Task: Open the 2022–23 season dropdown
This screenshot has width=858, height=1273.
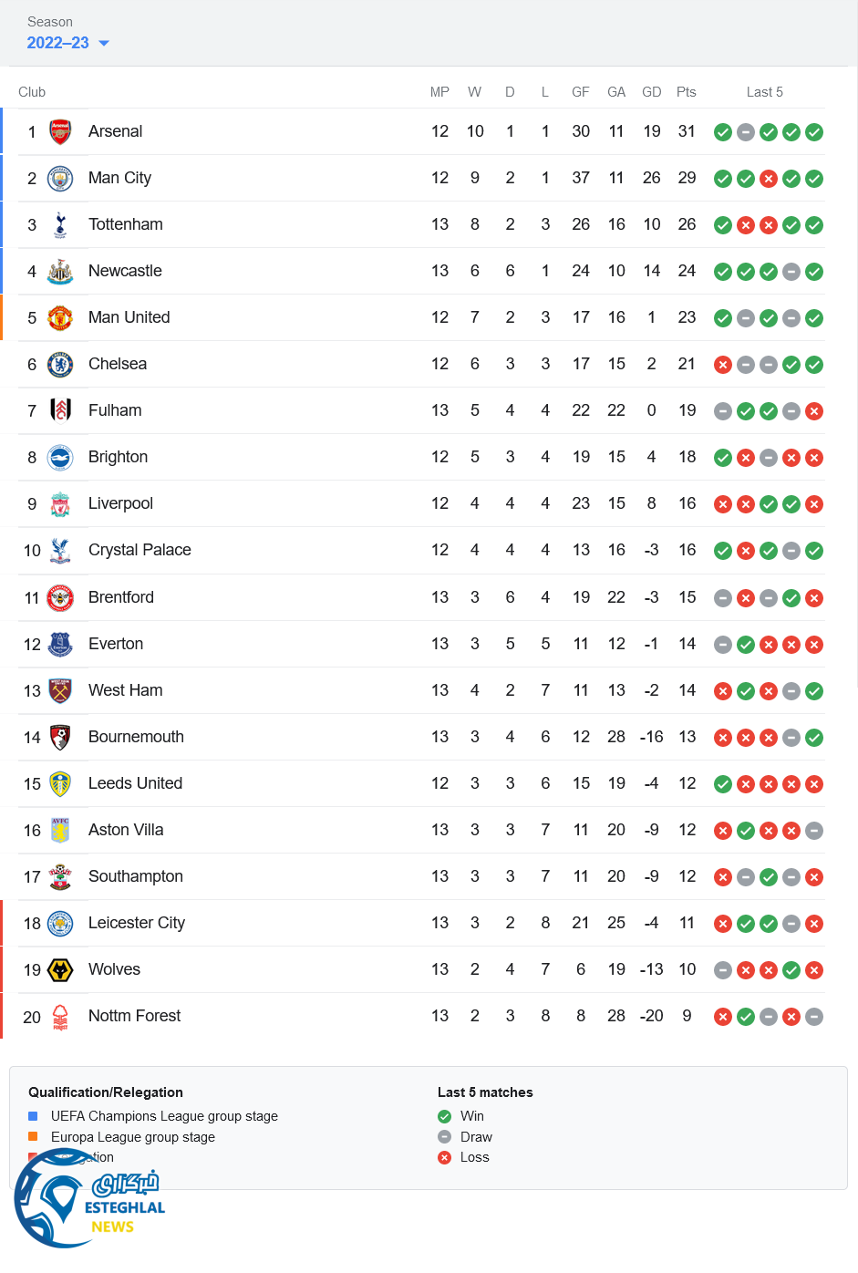Action: pos(58,43)
